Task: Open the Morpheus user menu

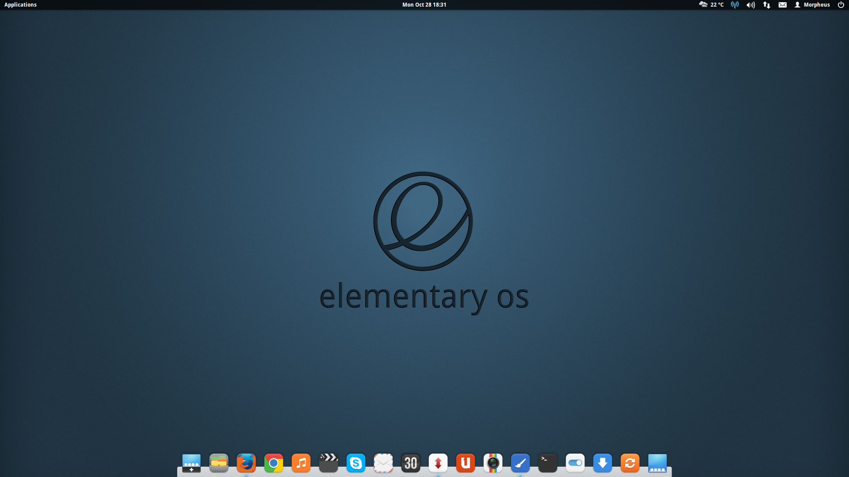Action: (x=812, y=5)
